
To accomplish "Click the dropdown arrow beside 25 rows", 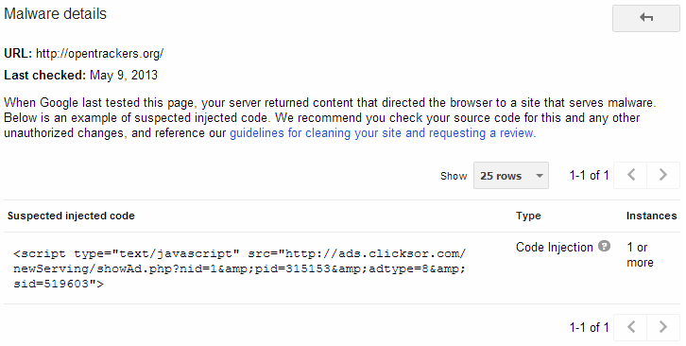I will click(540, 176).
